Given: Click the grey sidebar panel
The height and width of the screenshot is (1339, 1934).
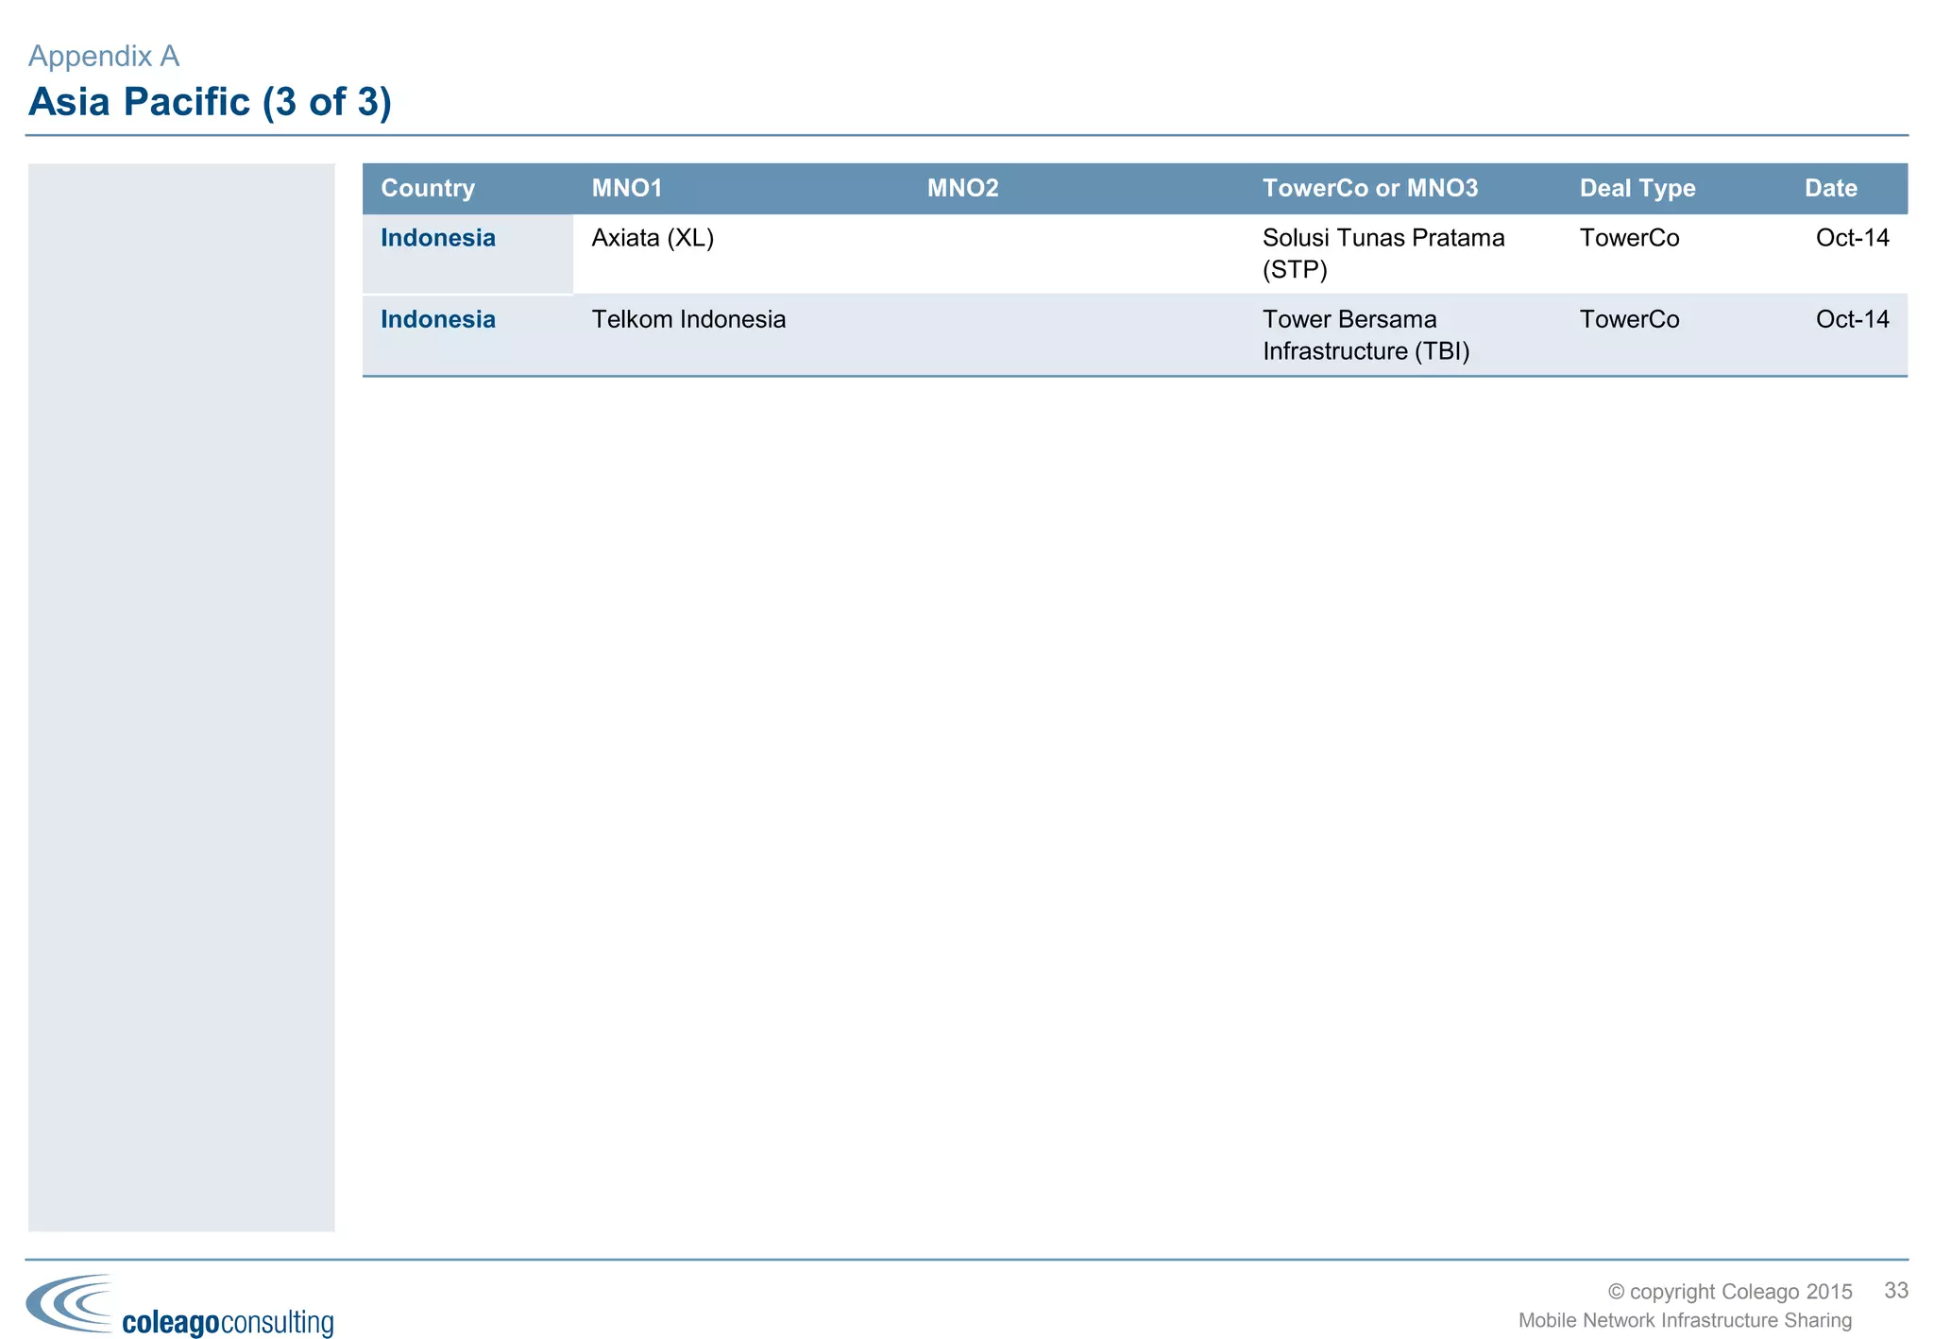Looking at the screenshot, I should (181, 697).
